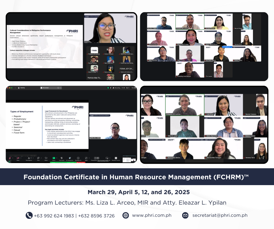Unmute the microphone in the Zoom toolbar

click(x=10, y=158)
